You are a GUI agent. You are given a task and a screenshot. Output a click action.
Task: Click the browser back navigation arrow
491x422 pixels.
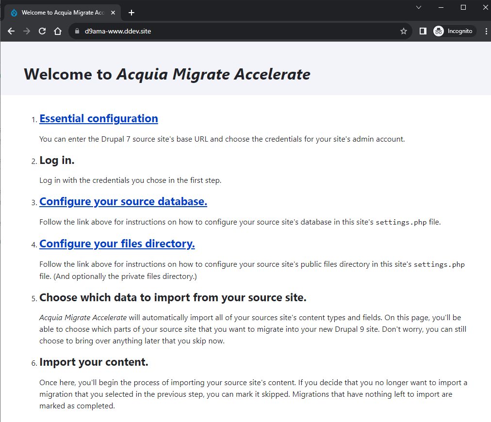11,31
